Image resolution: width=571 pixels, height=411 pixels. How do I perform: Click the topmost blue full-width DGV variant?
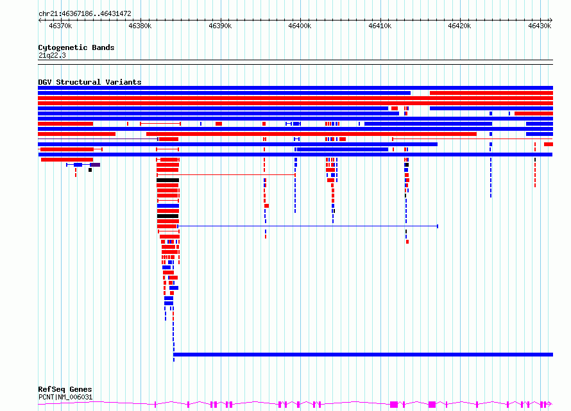295,88
